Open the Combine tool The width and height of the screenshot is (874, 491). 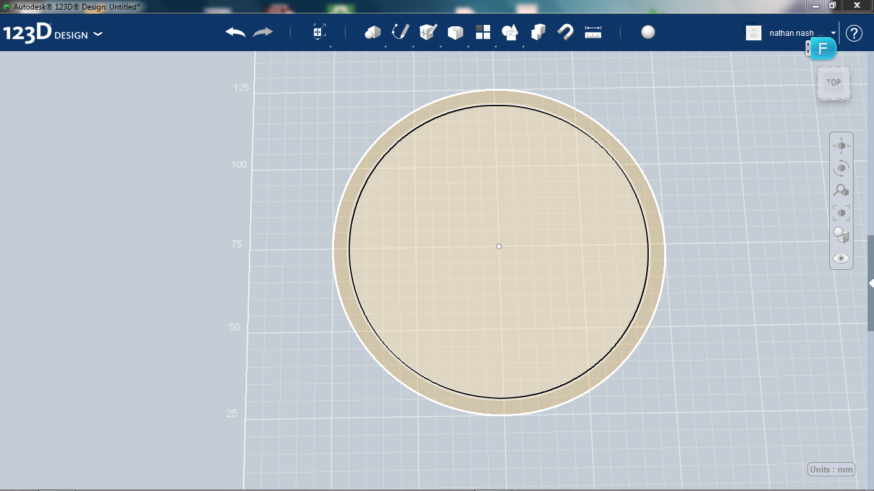538,32
